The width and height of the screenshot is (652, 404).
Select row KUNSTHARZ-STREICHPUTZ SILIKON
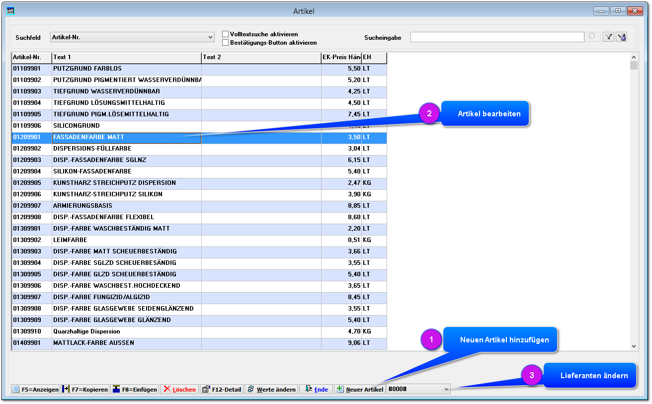click(x=199, y=194)
